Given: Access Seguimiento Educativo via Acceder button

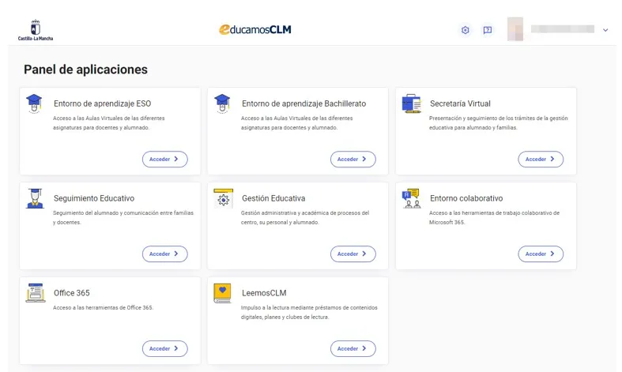Looking at the screenshot, I should (165, 254).
